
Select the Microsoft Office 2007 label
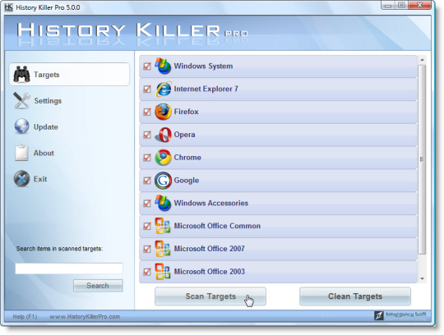click(x=210, y=249)
